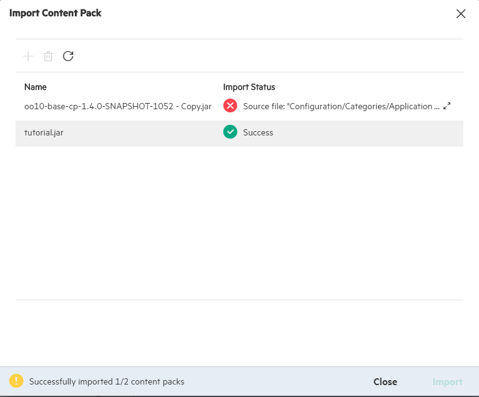This screenshot has width=479, height=397.
Task: Click the Source file error message text
Action: 341,107
